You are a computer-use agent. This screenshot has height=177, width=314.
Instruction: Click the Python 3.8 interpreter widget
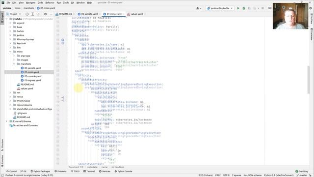[279, 175]
